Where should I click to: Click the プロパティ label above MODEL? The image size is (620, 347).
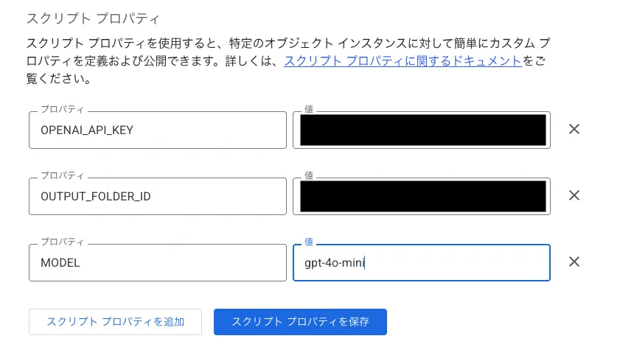point(62,242)
